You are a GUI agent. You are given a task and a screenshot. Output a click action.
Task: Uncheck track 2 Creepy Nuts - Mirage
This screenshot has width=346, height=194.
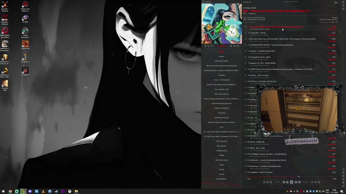[245, 33]
